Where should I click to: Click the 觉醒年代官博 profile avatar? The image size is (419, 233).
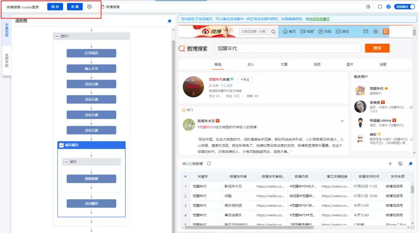coord(193,87)
